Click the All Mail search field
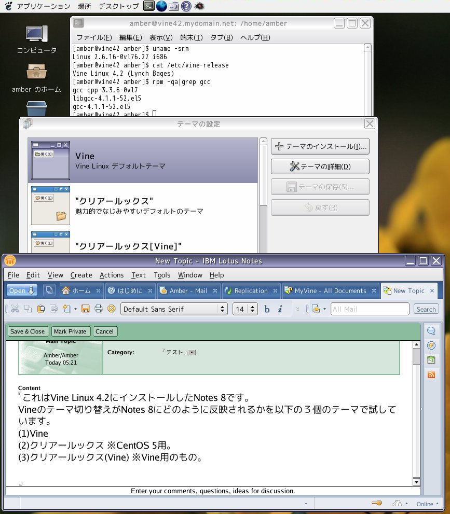The height and width of the screenshot is (514, 450). click(370, 309)
